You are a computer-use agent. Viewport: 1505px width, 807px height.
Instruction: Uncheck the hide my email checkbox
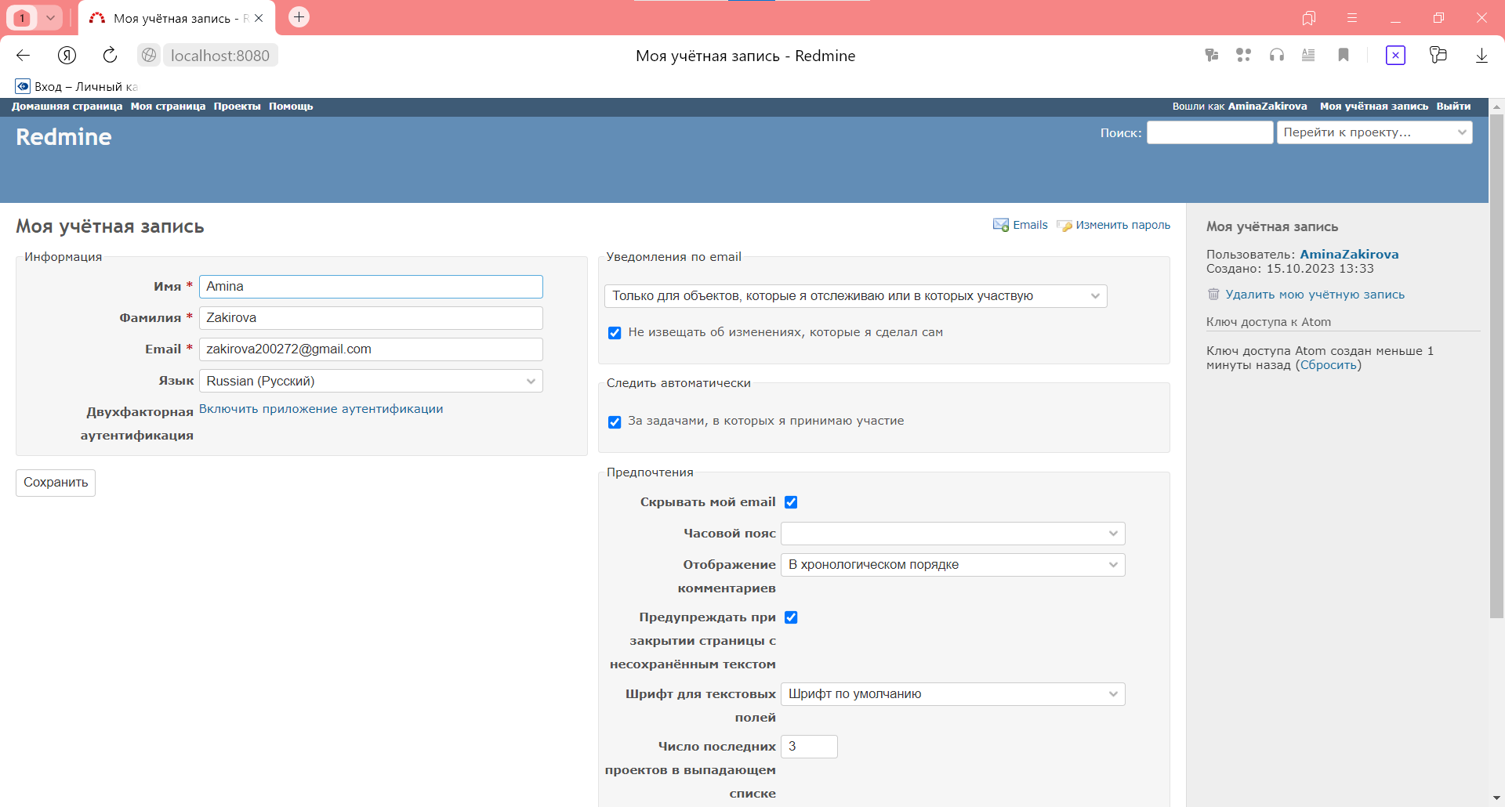(791, 502)
